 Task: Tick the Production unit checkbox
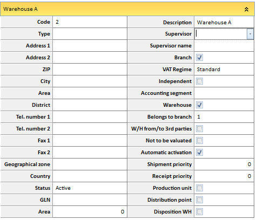click(x=199, y=188)
